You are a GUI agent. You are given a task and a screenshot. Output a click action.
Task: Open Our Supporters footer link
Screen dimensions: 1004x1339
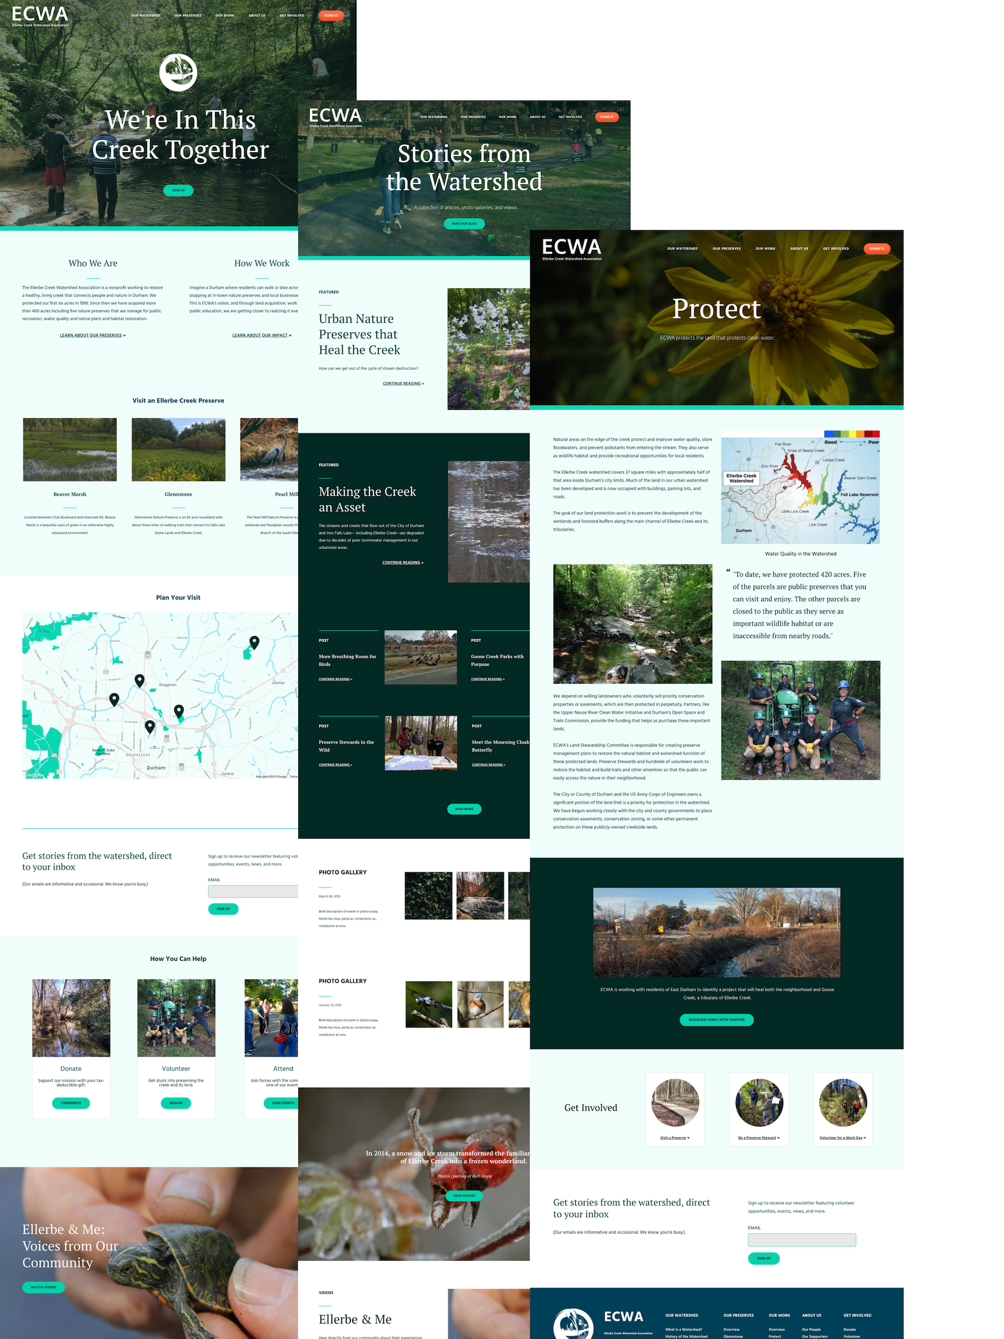815,1336
